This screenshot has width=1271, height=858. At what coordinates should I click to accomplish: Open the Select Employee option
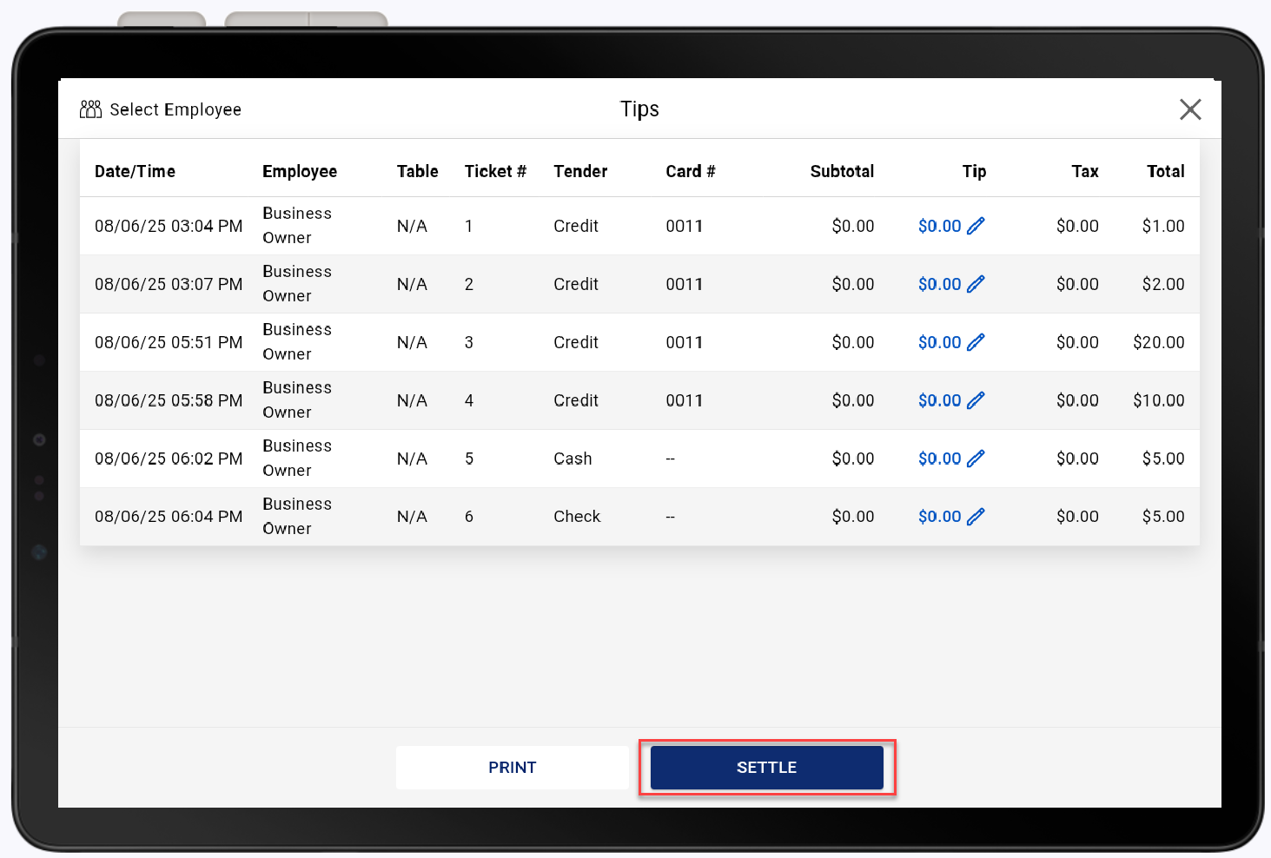(161, 109)
